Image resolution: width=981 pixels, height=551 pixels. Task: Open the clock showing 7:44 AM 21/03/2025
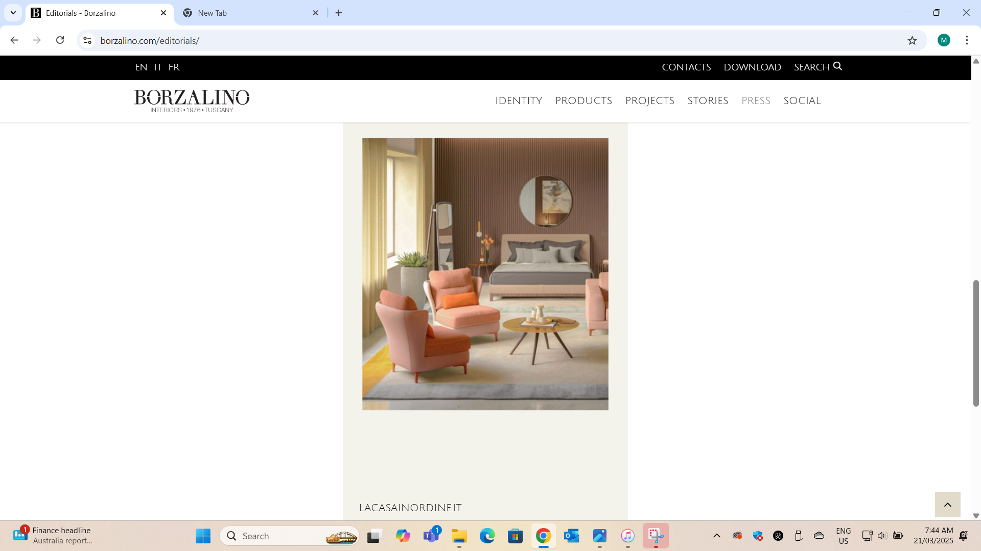[933, 536]
